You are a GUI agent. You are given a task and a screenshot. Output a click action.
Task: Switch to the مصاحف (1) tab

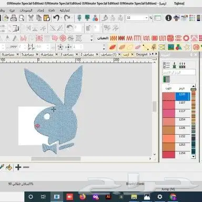109,55
